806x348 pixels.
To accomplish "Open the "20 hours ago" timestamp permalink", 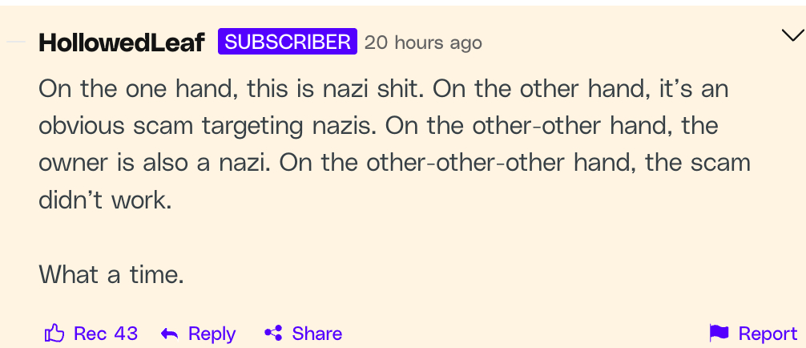I will pos(423,42).
